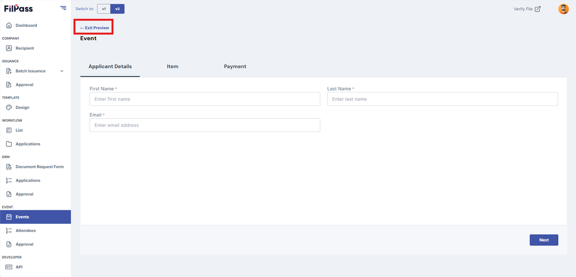This screenshot has height=277, width=576.
Task: Click the Verify File external-link icon
Action: point(538,9)
